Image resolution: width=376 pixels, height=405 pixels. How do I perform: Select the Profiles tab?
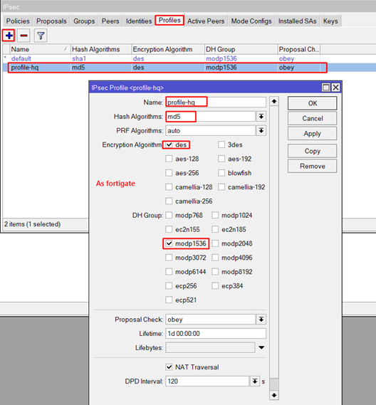click(169, 20)
